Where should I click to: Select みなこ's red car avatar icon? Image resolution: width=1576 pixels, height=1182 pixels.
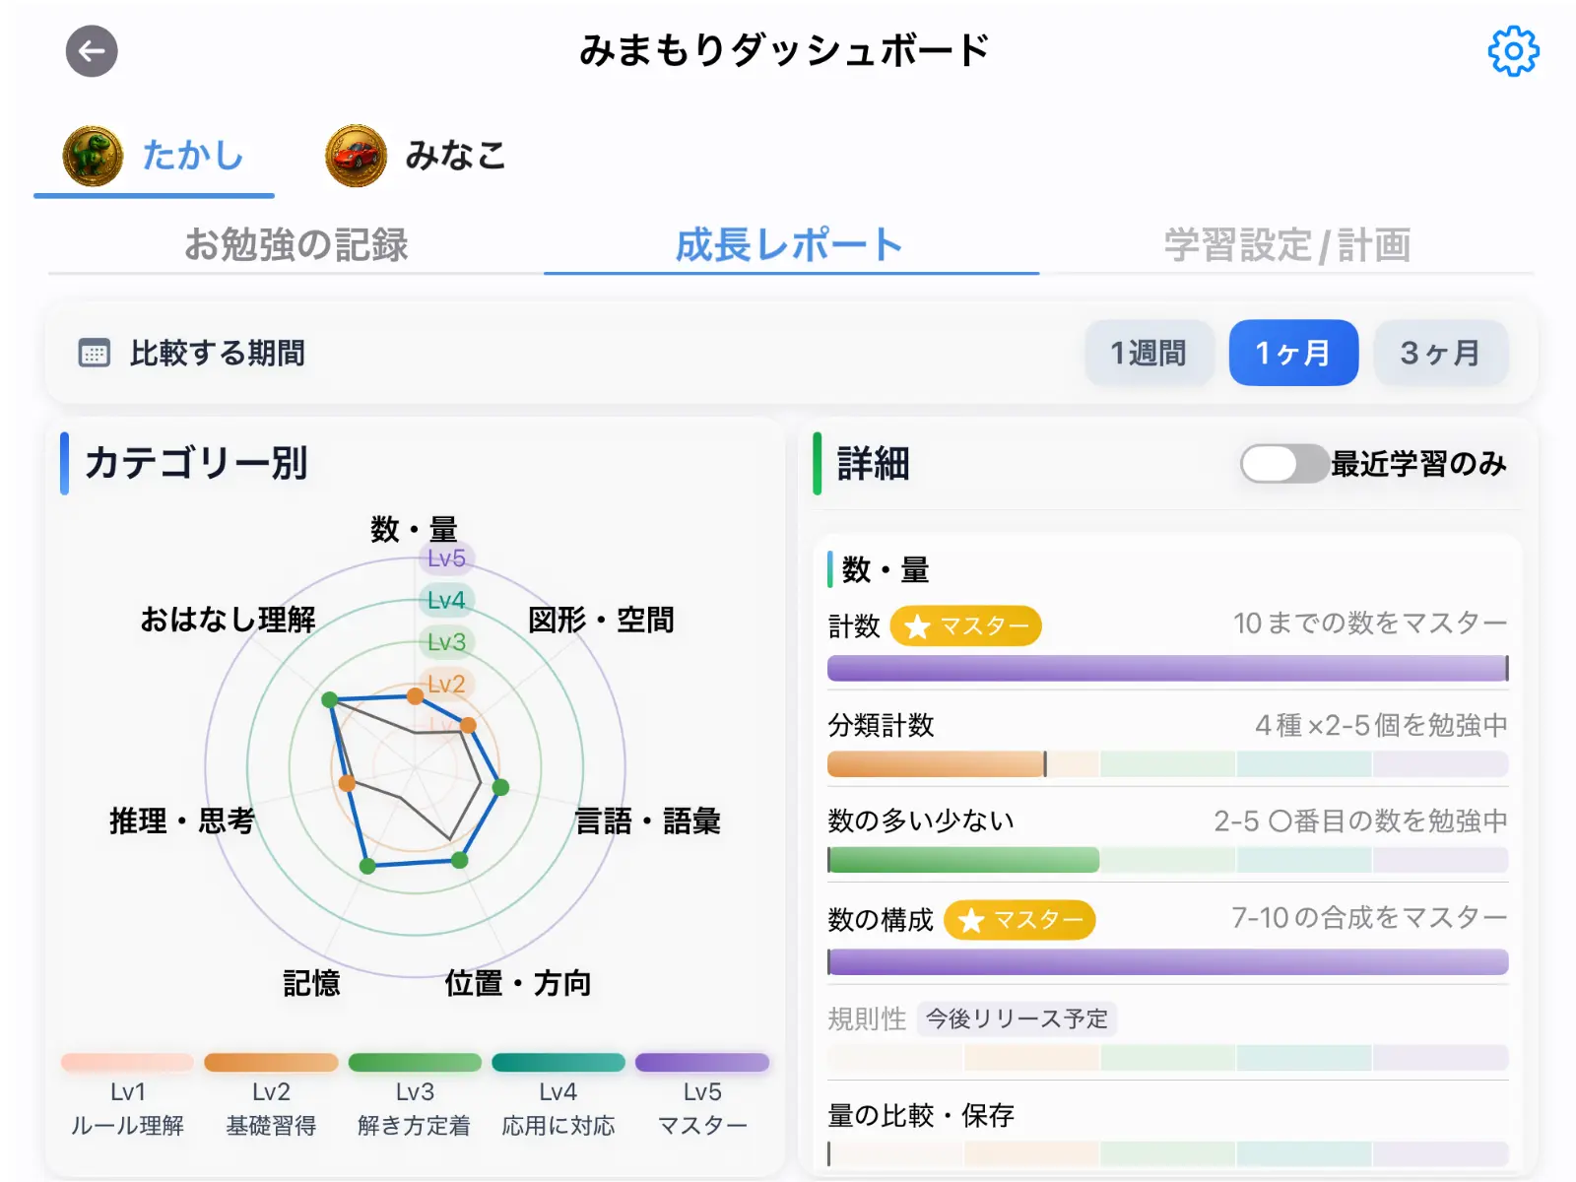coord(355,155)
